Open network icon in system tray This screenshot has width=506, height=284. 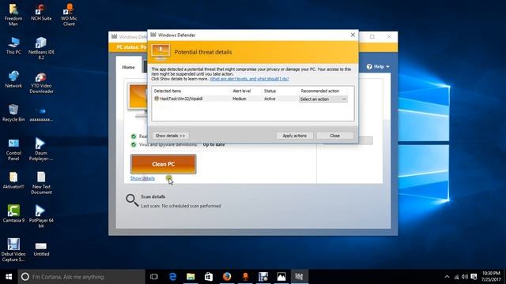pos(456,277)
